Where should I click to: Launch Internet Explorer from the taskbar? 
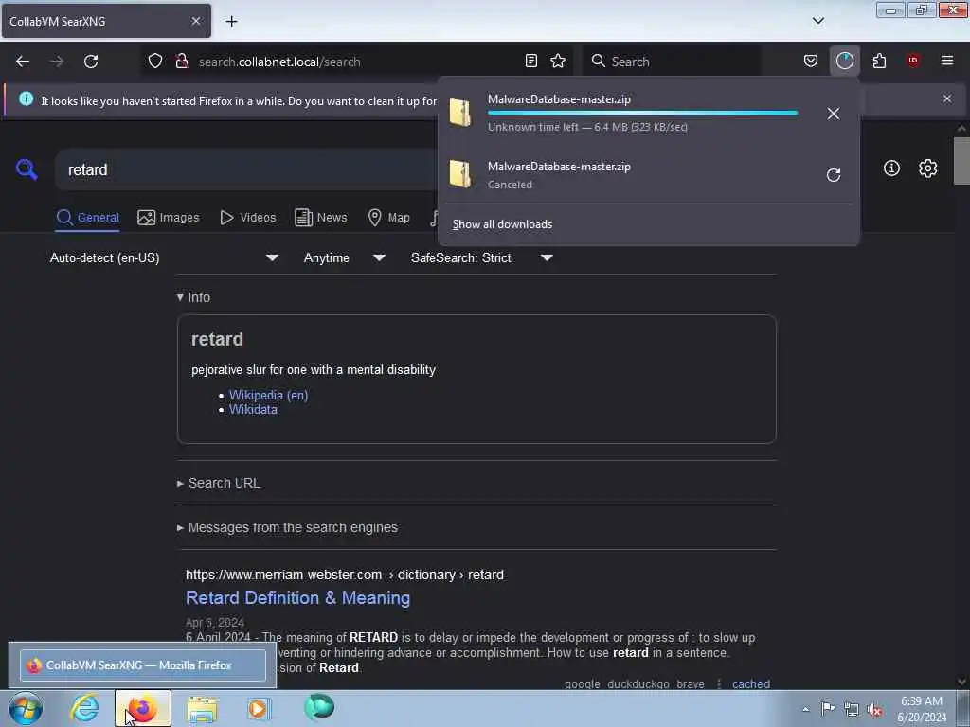84,708
